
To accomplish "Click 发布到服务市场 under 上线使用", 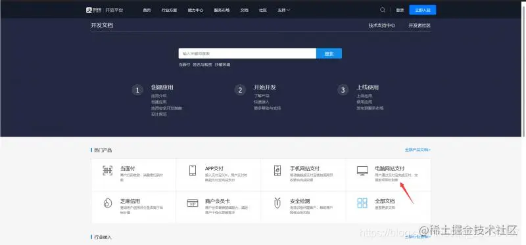I will (370, 108).
